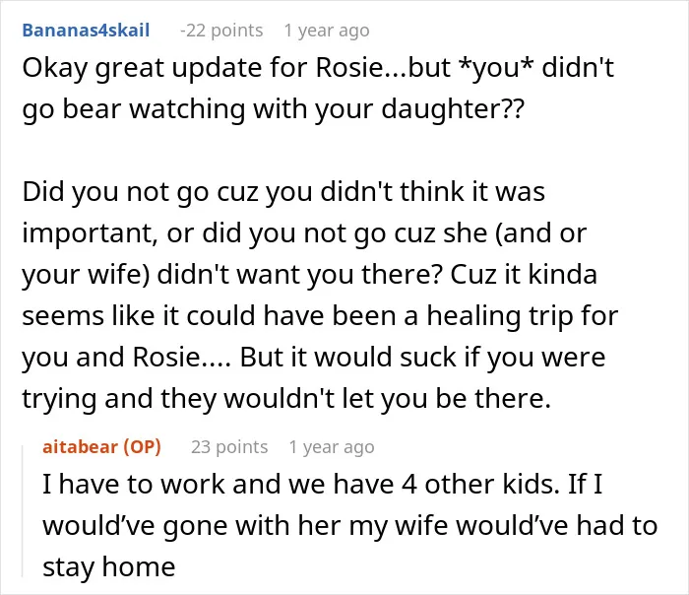Open the timestamp on aitabear's reply
The image size is (689, 595).
tap(332, 447)
